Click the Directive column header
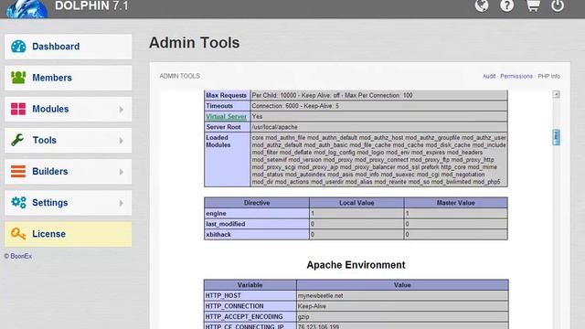 coord(257,203)
